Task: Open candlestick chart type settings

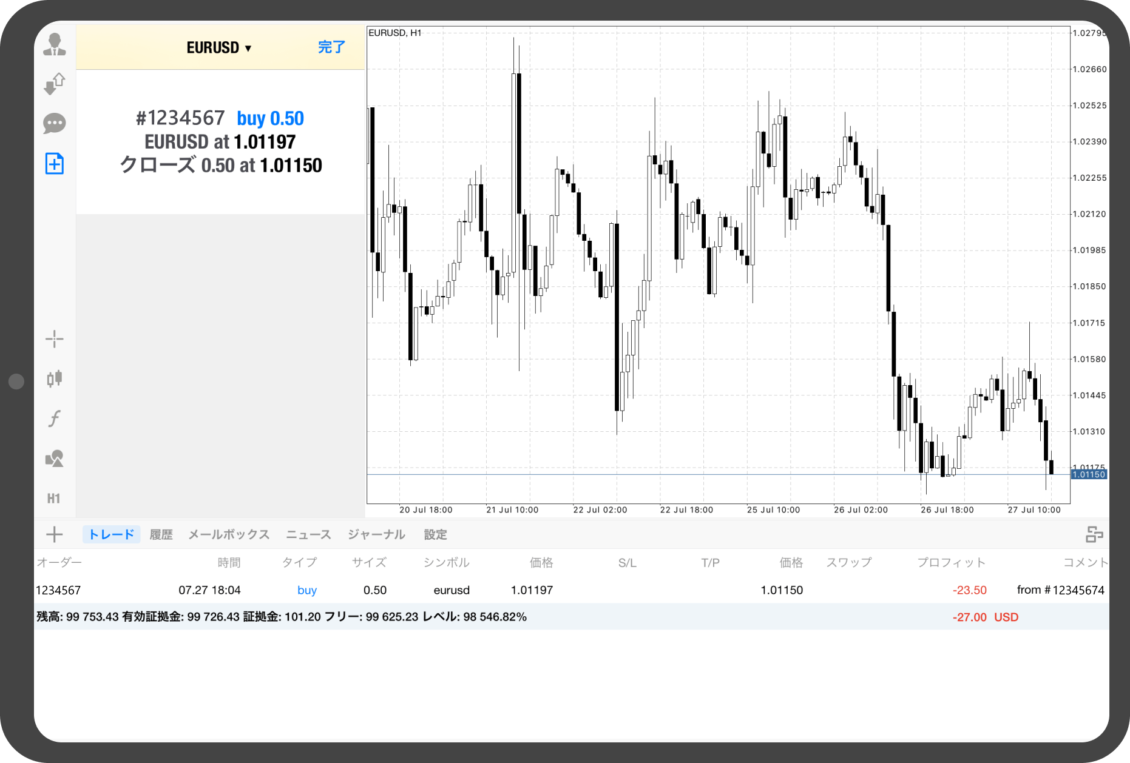Action: 55,378
